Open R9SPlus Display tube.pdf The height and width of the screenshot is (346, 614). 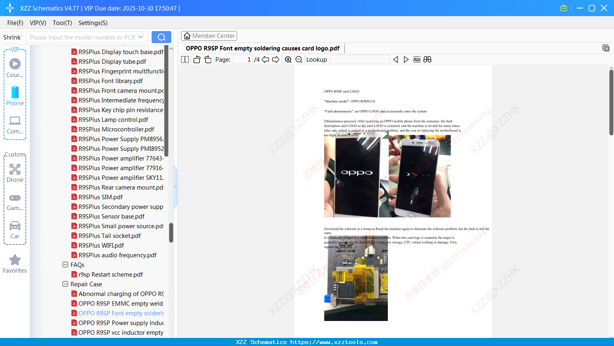[x=112, y=61]
